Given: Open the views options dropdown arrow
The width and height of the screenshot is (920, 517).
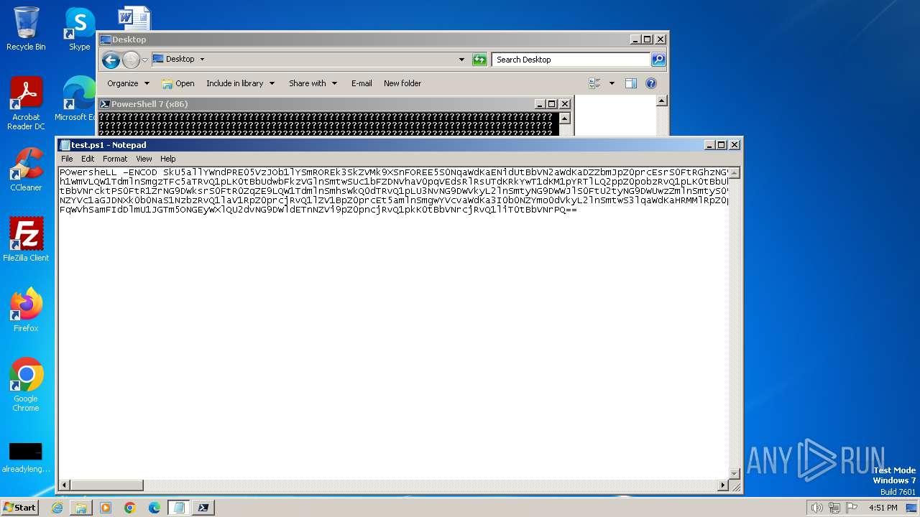Looking at the screenshot, I should pos(612,83).
